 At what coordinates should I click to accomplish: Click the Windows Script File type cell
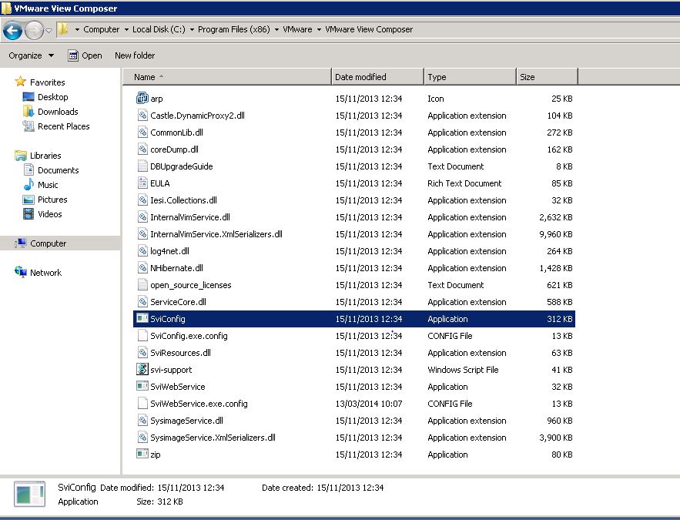[463, 370]
